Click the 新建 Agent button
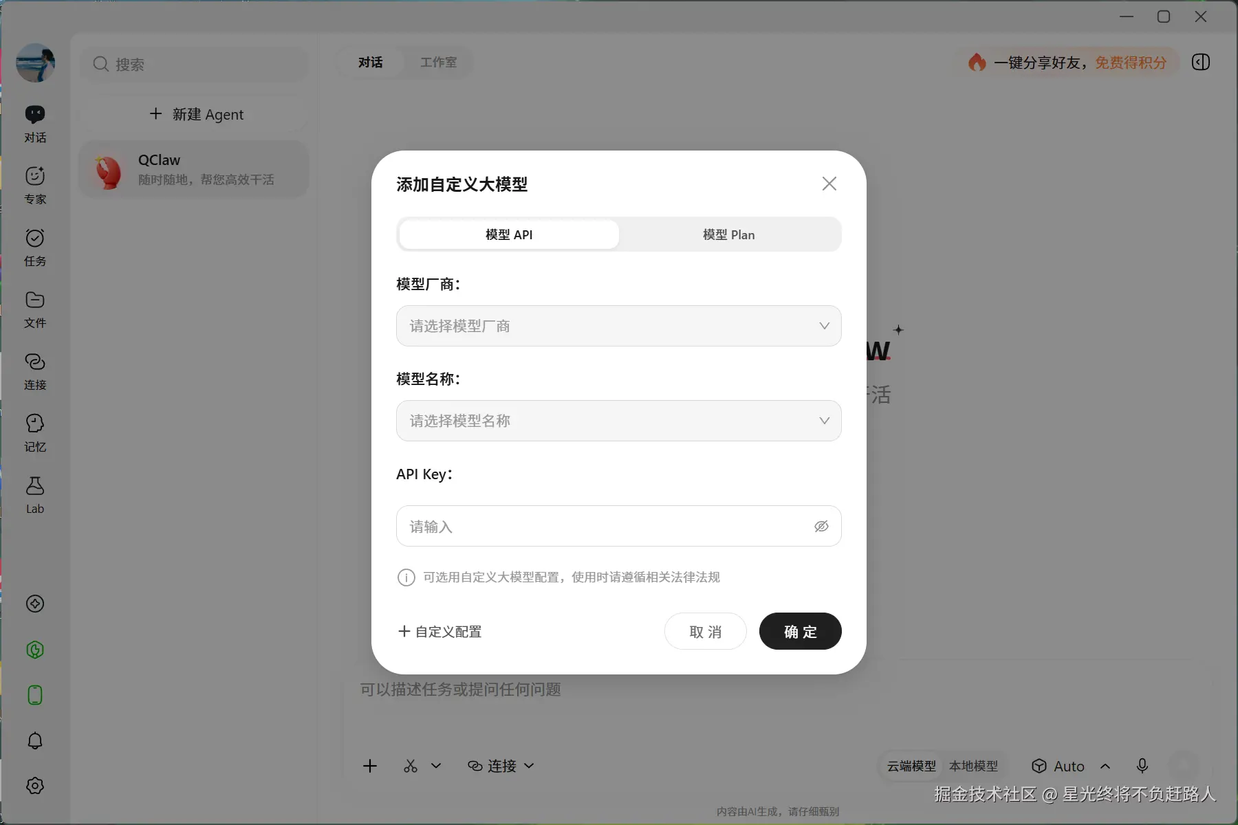1238x825 pixels. click(x=196, y=114)
